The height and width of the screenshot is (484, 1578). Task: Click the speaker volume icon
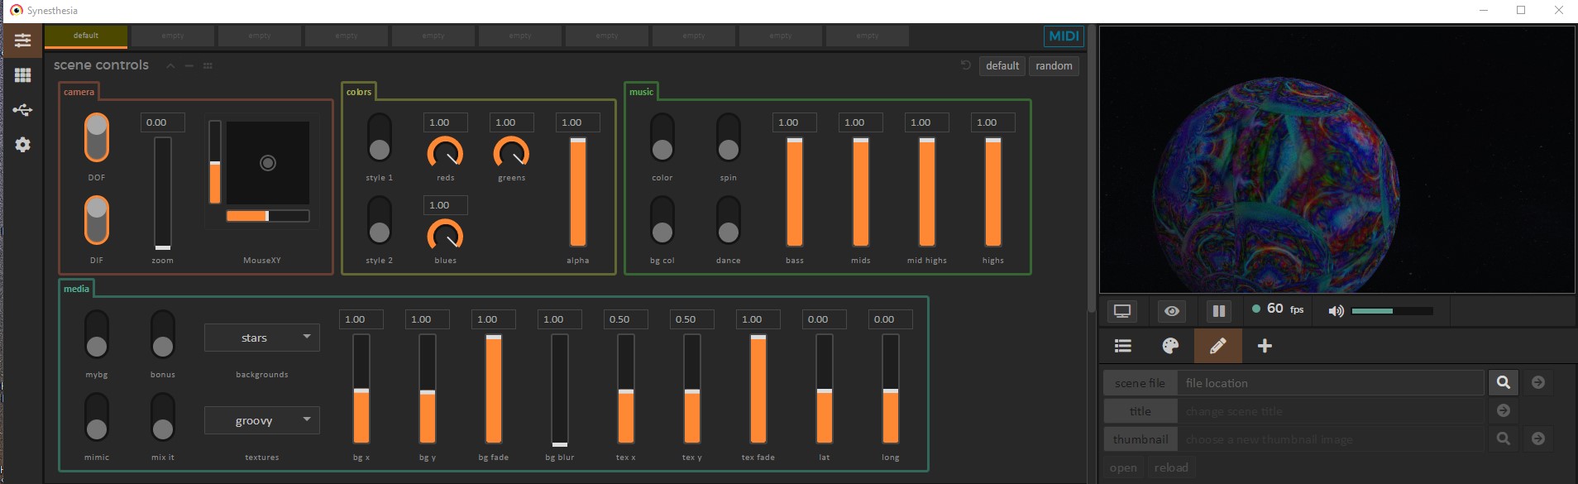1336,311
